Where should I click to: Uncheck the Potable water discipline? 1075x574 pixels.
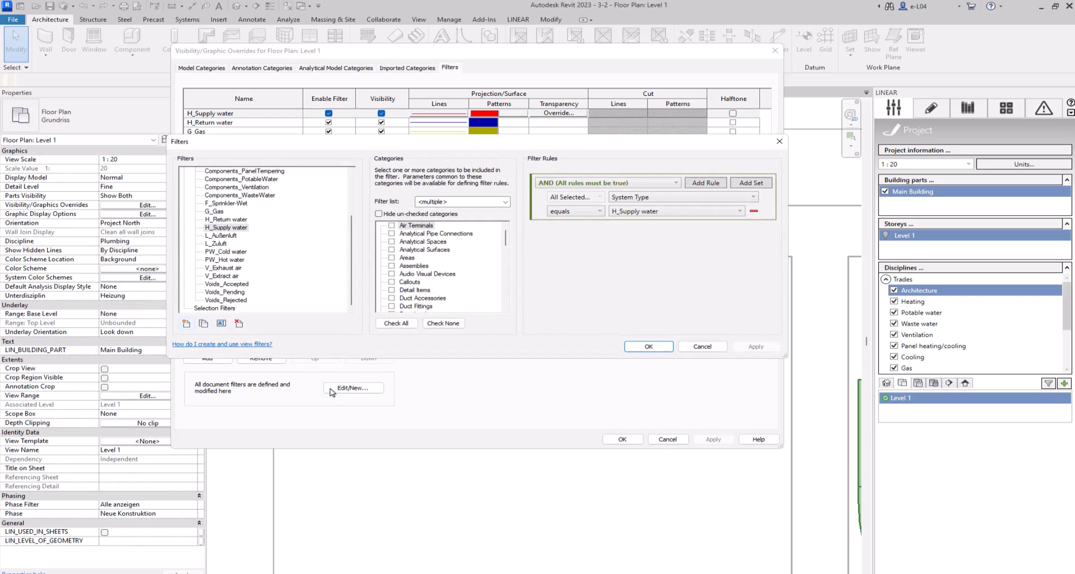pos(894,312)
